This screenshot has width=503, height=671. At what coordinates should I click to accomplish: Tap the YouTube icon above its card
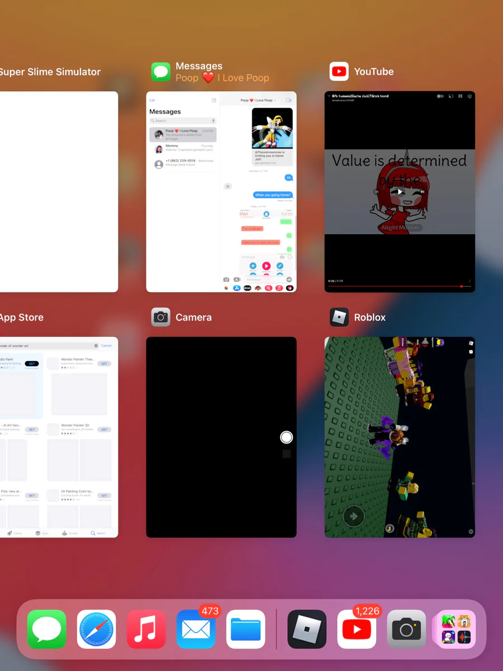coord(339,72)
